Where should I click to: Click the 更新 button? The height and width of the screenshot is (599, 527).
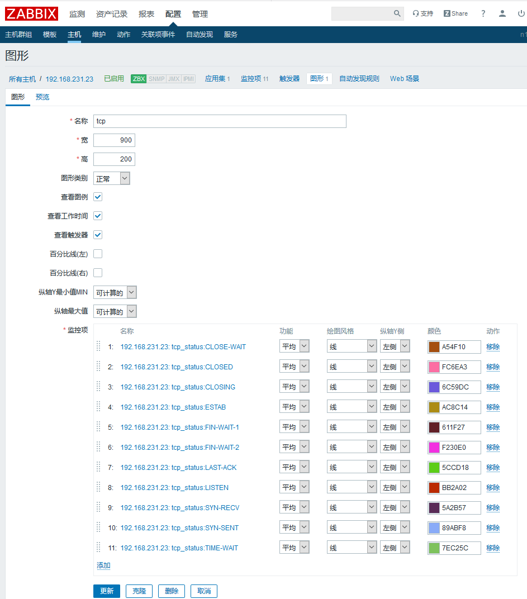tap(107, 591)
